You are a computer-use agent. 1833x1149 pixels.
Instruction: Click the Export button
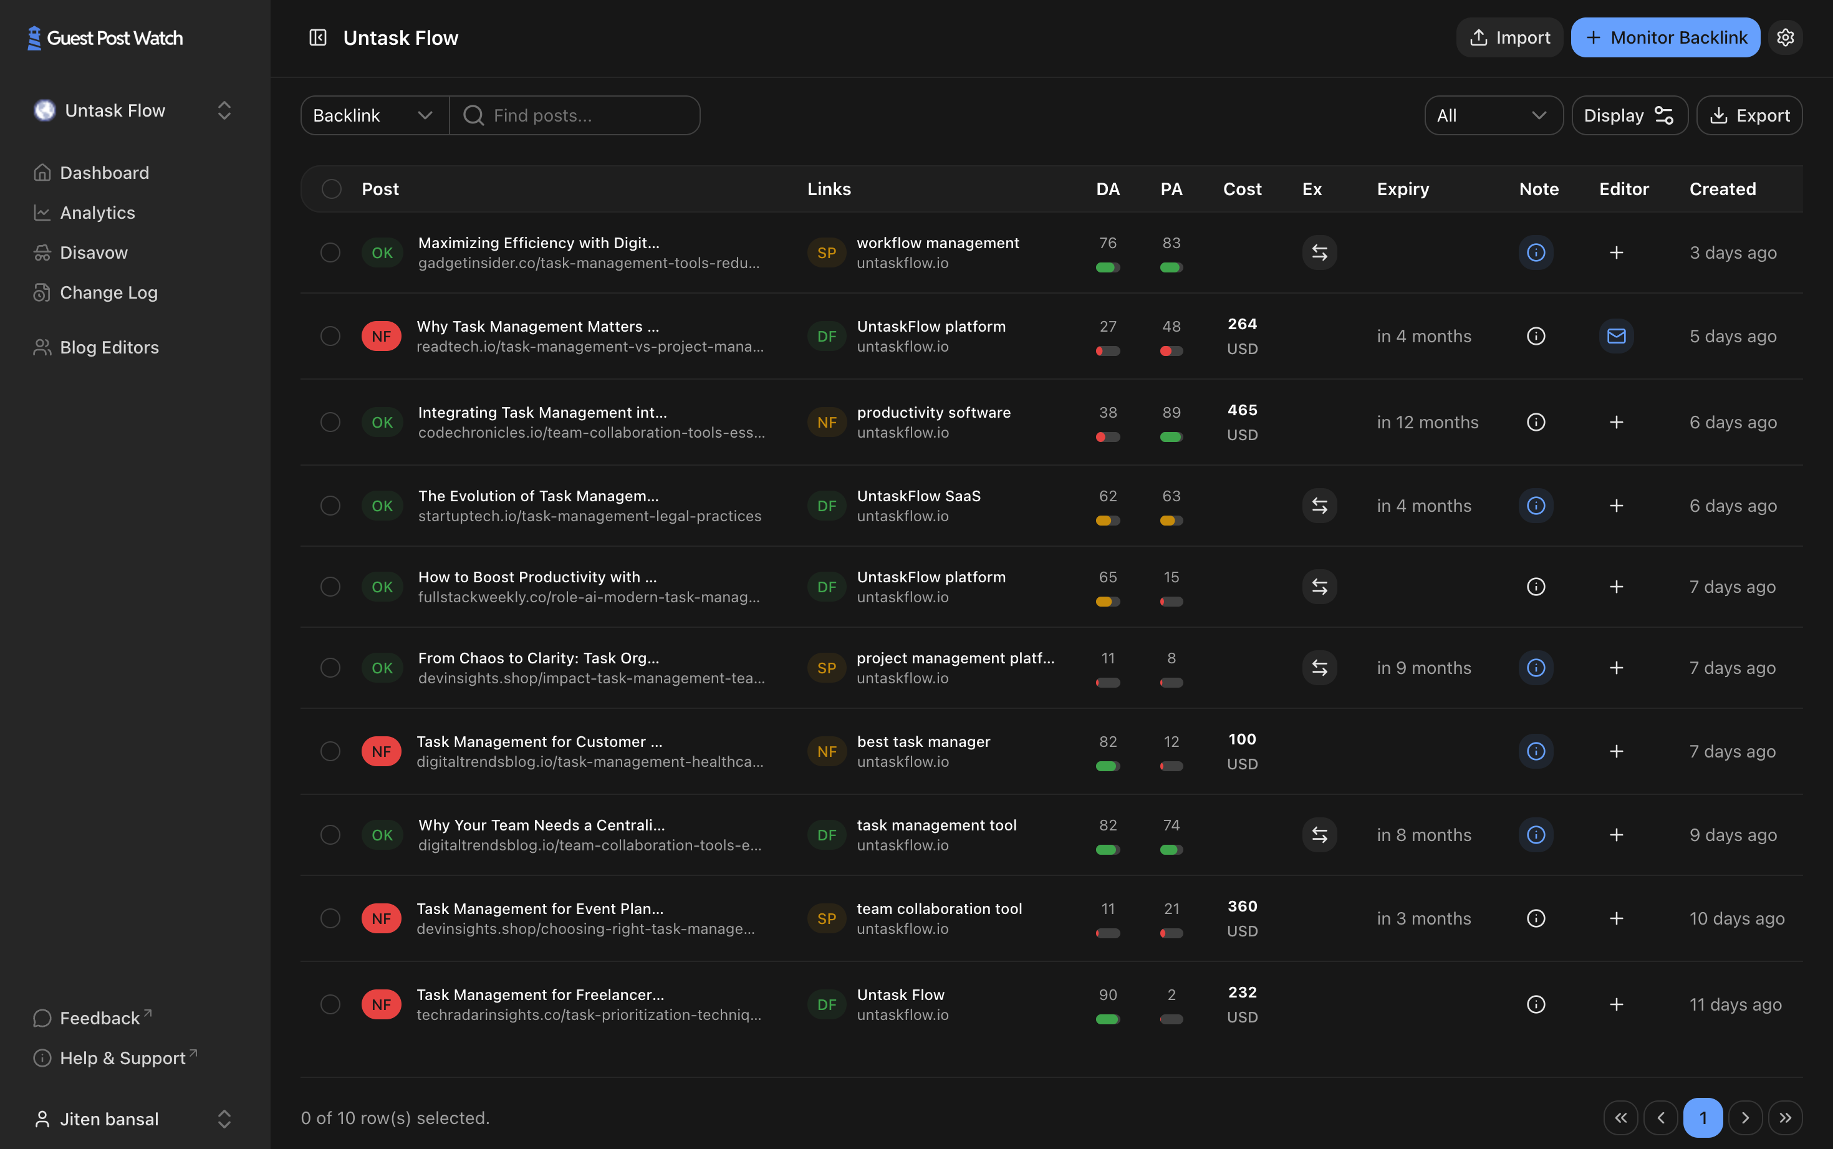coord(1749,115)
